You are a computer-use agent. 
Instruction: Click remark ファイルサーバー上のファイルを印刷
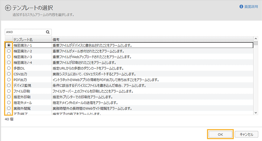coord(93,91)
